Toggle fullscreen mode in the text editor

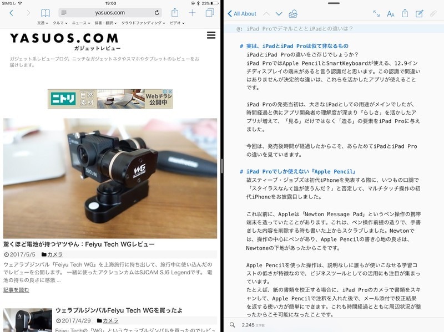376,12
